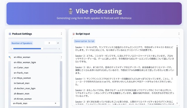Choose zh-Xinran_woman voice option
The image size is (187, 108).
pos(35,99)
